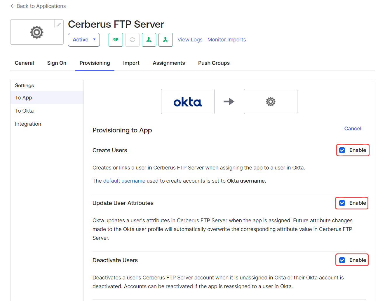Image resolution: width=385 pixels, height=301 pixels.
Task: Click the bold 'Okta username' text
Action: pos(246,181)
